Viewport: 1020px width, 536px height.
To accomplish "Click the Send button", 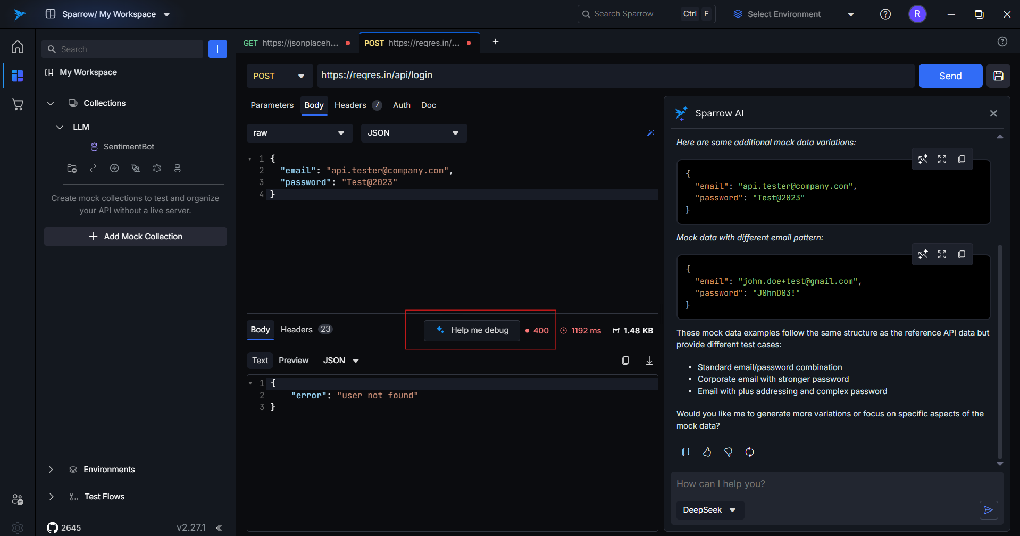I will coord(950,76).
